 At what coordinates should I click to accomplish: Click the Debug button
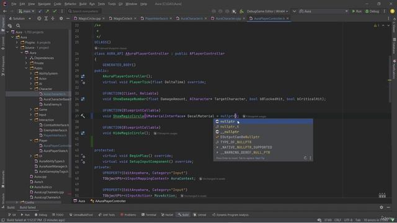pos(372,11)
